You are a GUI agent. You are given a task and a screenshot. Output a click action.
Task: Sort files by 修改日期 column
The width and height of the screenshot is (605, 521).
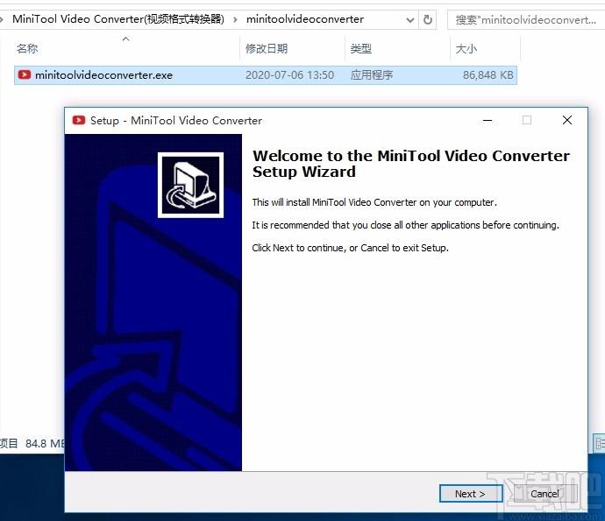pyautogui.click(x=267, y=48)
